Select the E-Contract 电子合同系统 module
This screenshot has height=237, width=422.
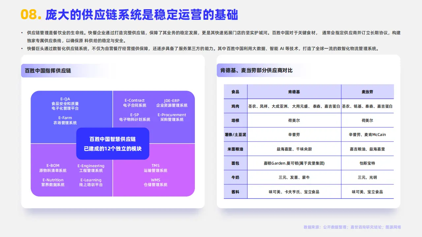click(x=135, y=103)
